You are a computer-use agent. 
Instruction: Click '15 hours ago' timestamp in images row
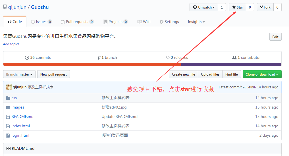coord(267,107)
